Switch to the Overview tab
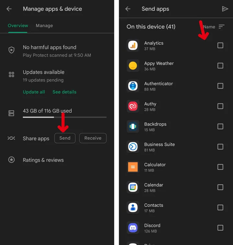The image size is (233, 245). [x=18, y=26]
